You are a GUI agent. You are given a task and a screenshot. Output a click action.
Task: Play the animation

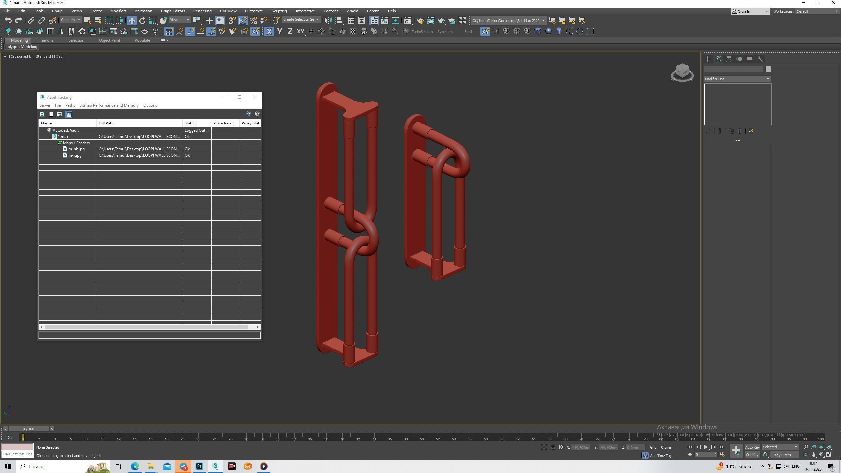[x=706, y=447]
